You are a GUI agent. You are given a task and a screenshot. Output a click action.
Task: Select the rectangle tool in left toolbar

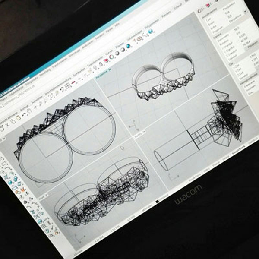coord(3,164)
